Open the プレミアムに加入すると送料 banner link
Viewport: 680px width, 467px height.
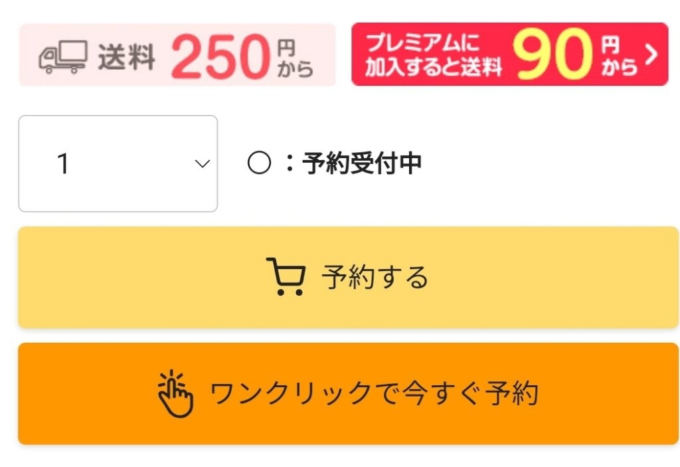(509, 54)
